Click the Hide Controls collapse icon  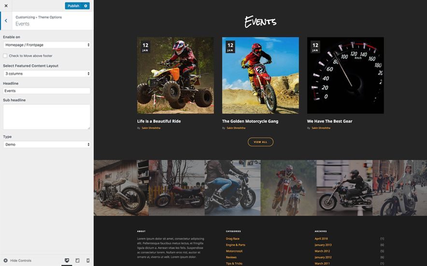(x=5, y=260)
